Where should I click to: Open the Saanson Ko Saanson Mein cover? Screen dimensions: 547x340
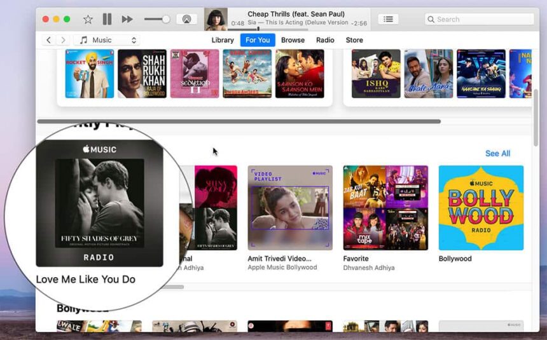[x=300, y=74]
